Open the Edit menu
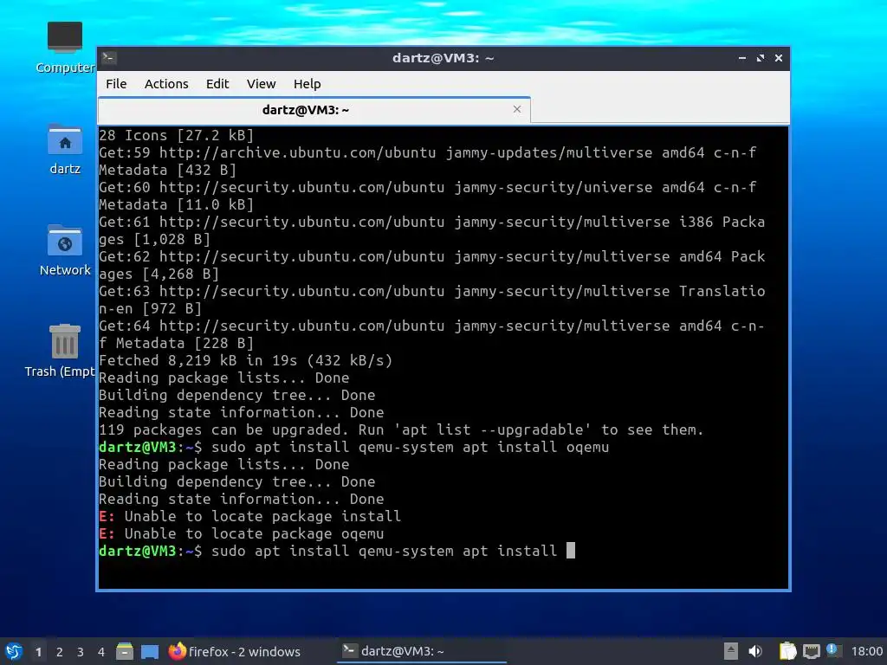The height and width of the screenshot is (665, 887). (217, 84)
